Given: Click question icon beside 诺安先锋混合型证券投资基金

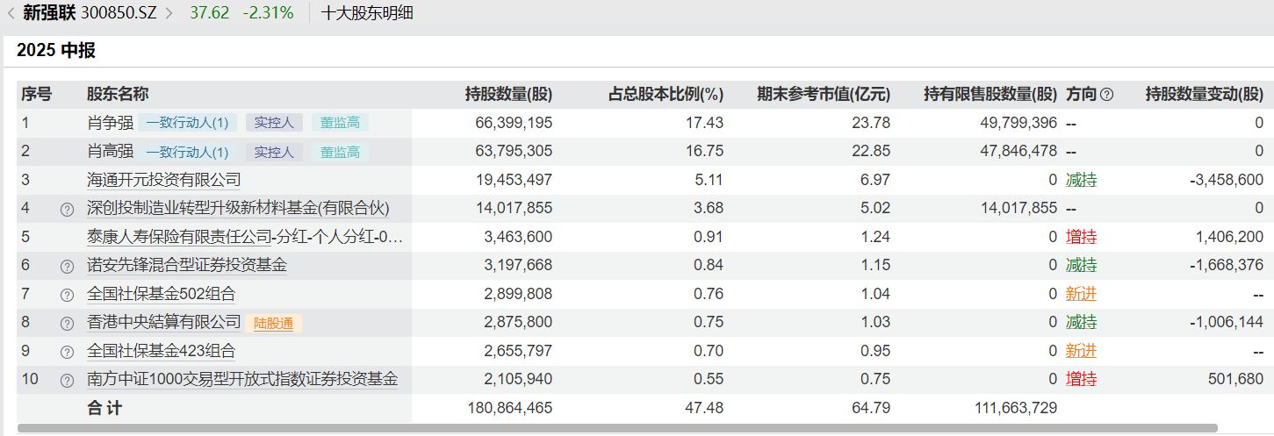Looking at the screenshot, I should (x=67, y=267).
